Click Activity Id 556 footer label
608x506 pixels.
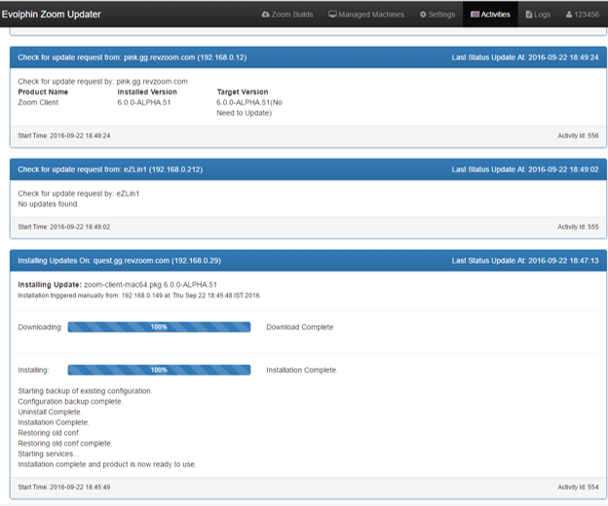(578, 134)
